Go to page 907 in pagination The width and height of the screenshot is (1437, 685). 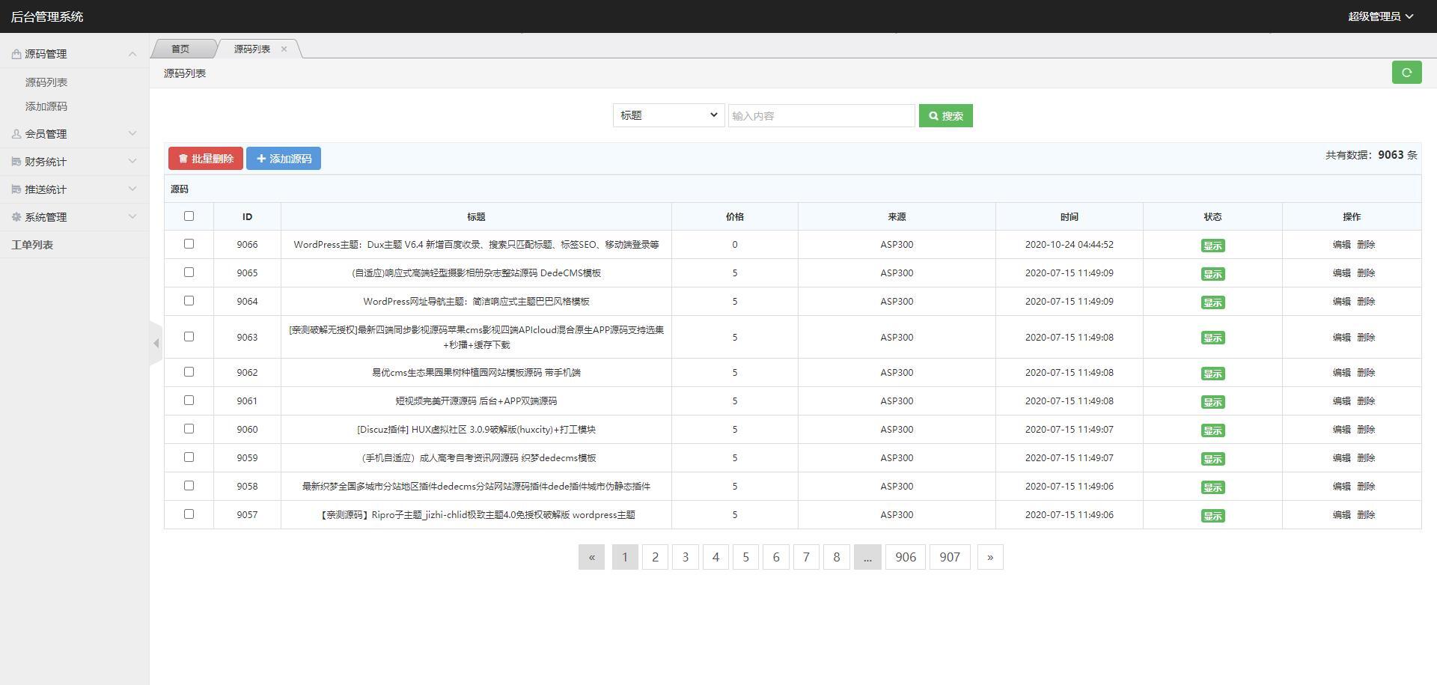(x=949, y=557)
